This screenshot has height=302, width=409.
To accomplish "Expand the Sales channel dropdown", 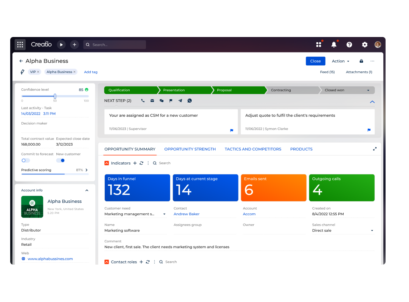I will click(372, 231).
